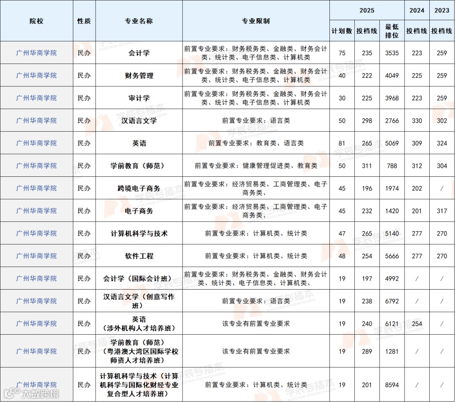The image size is (455, 402).
Task: Click the 国际化财经专业复合型人才培养班 major cell
Action: tap(139, 385)
